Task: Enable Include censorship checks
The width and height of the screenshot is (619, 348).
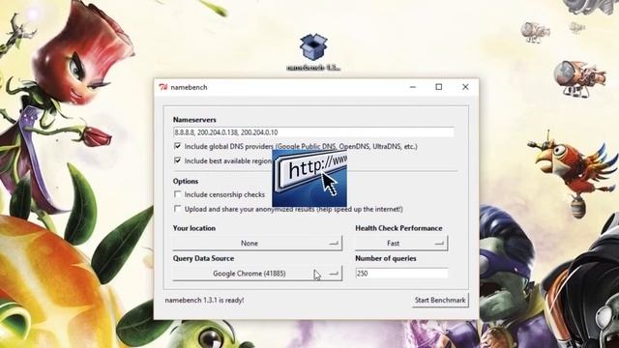Action: 177,194
